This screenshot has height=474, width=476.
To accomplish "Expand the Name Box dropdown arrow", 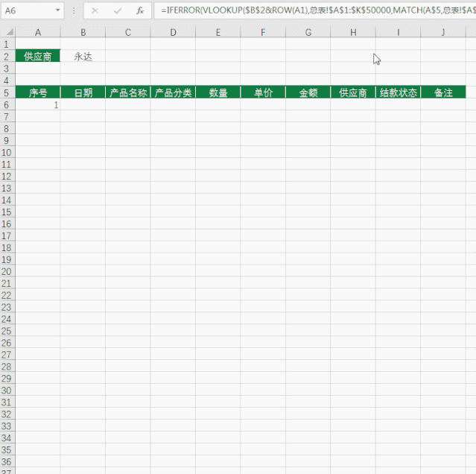I will tap(58, 11).
